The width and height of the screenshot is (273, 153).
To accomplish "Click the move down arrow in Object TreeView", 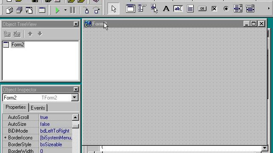I will 40,34.
